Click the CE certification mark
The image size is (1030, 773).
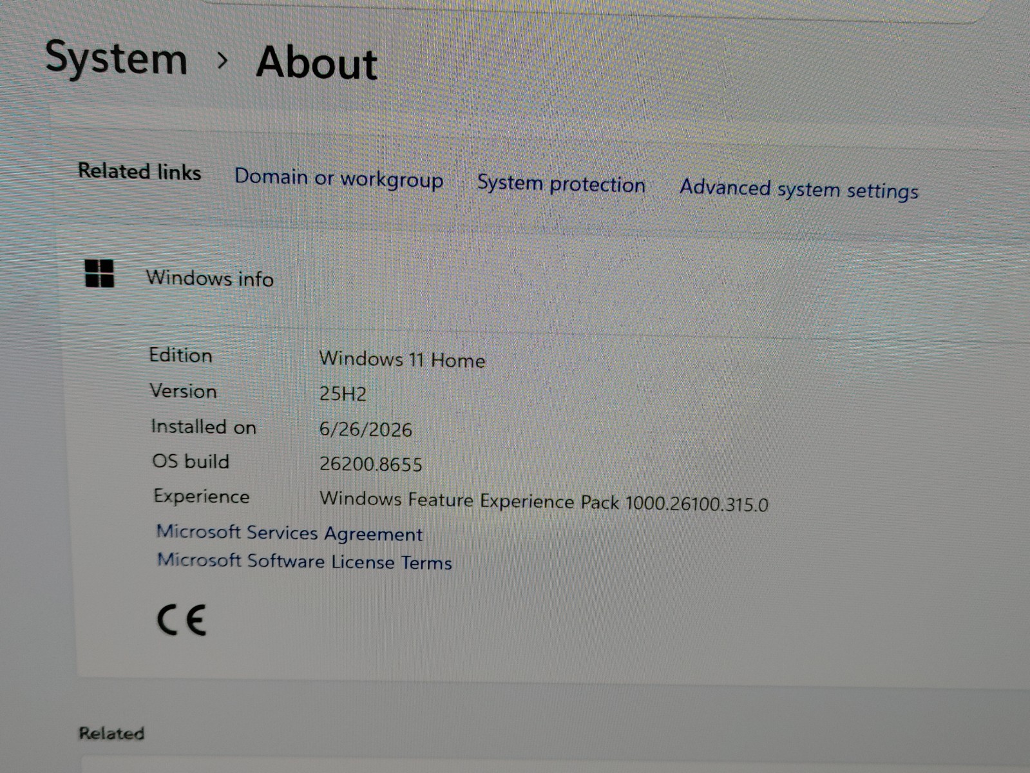coord(182,620)
